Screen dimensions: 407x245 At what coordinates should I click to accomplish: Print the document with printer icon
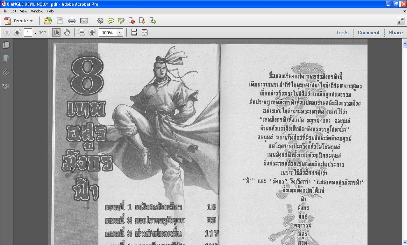tap(72, 21)
